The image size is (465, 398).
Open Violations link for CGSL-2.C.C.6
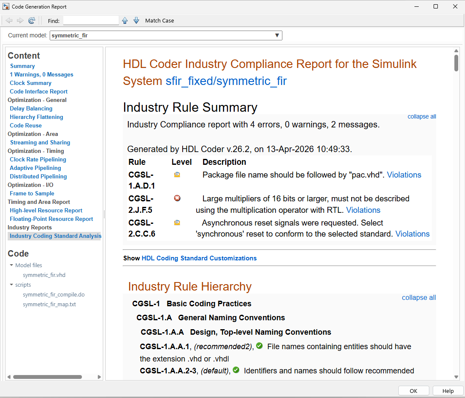pos(412,234)
